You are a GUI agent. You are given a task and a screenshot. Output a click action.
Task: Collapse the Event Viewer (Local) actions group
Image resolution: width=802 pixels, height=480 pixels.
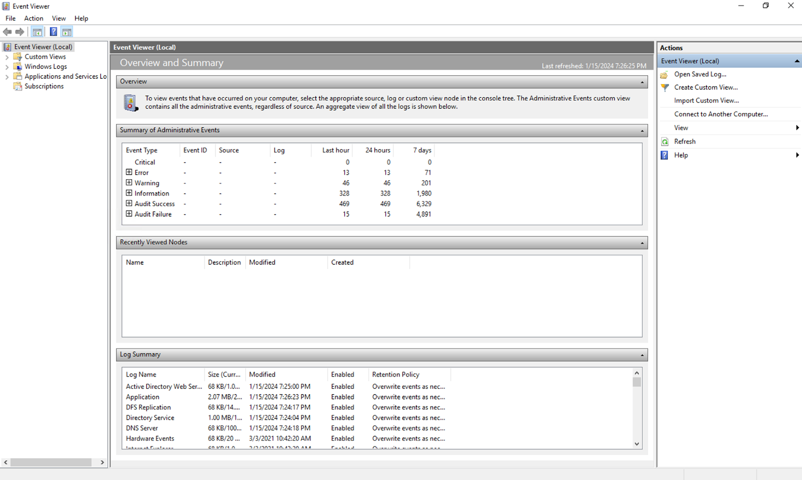[x=797, y=61]
